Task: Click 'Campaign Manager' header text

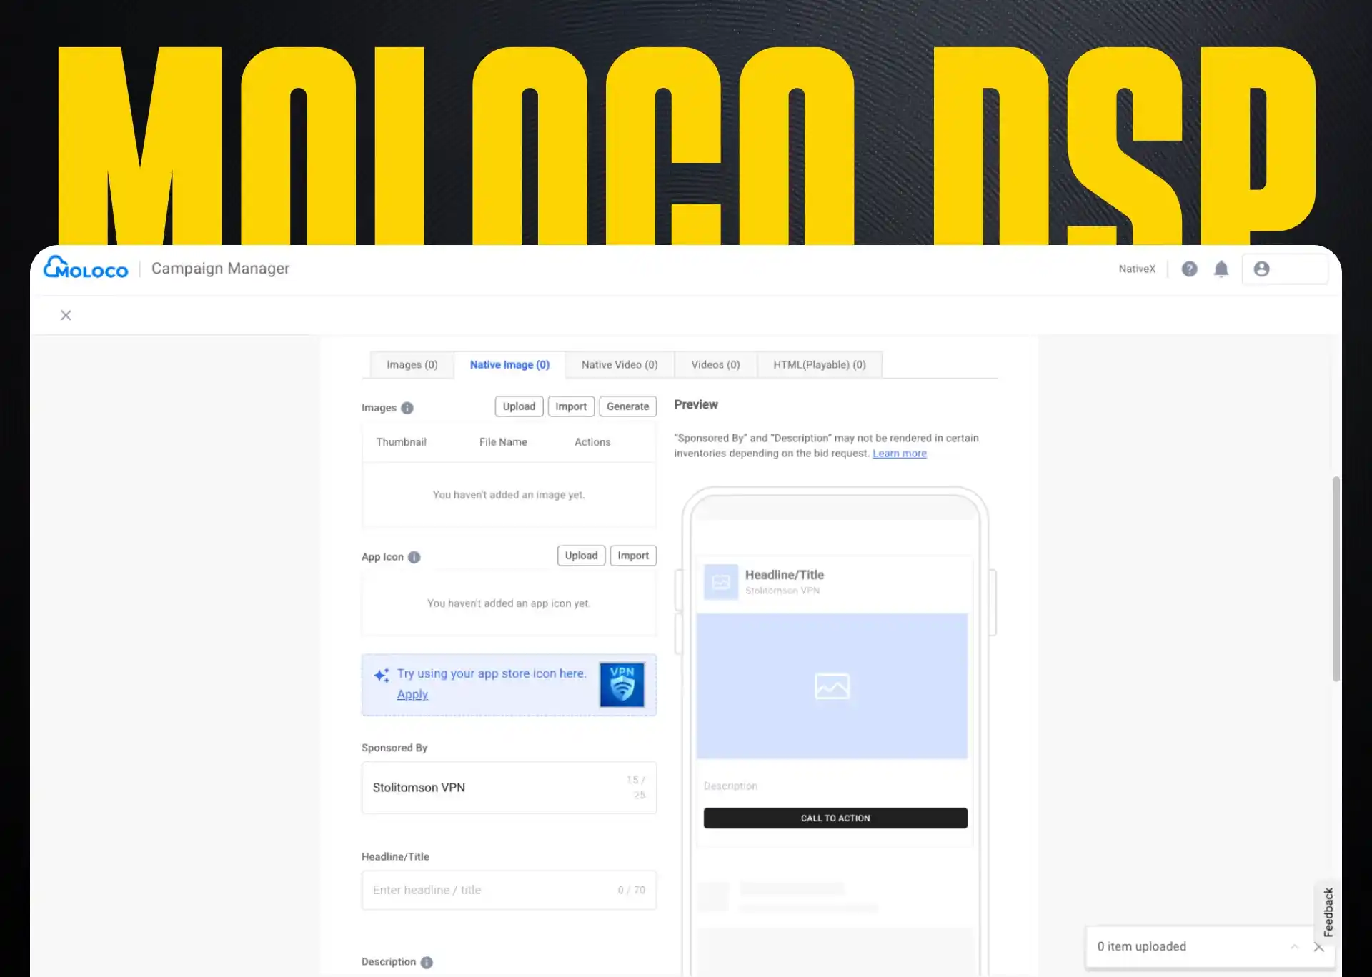Action: [x=220, y=269]
